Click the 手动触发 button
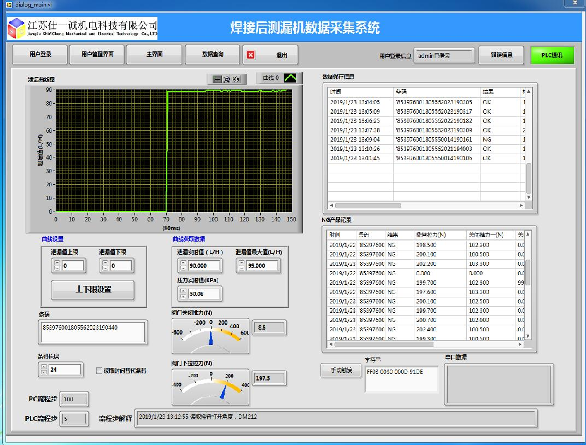 [x=341, y=370]
